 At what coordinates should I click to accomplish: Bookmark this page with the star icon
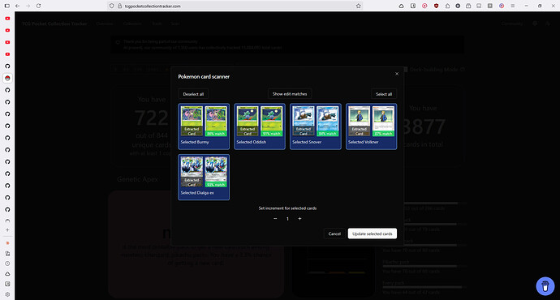pyautogui.click(x=358, y=6)
